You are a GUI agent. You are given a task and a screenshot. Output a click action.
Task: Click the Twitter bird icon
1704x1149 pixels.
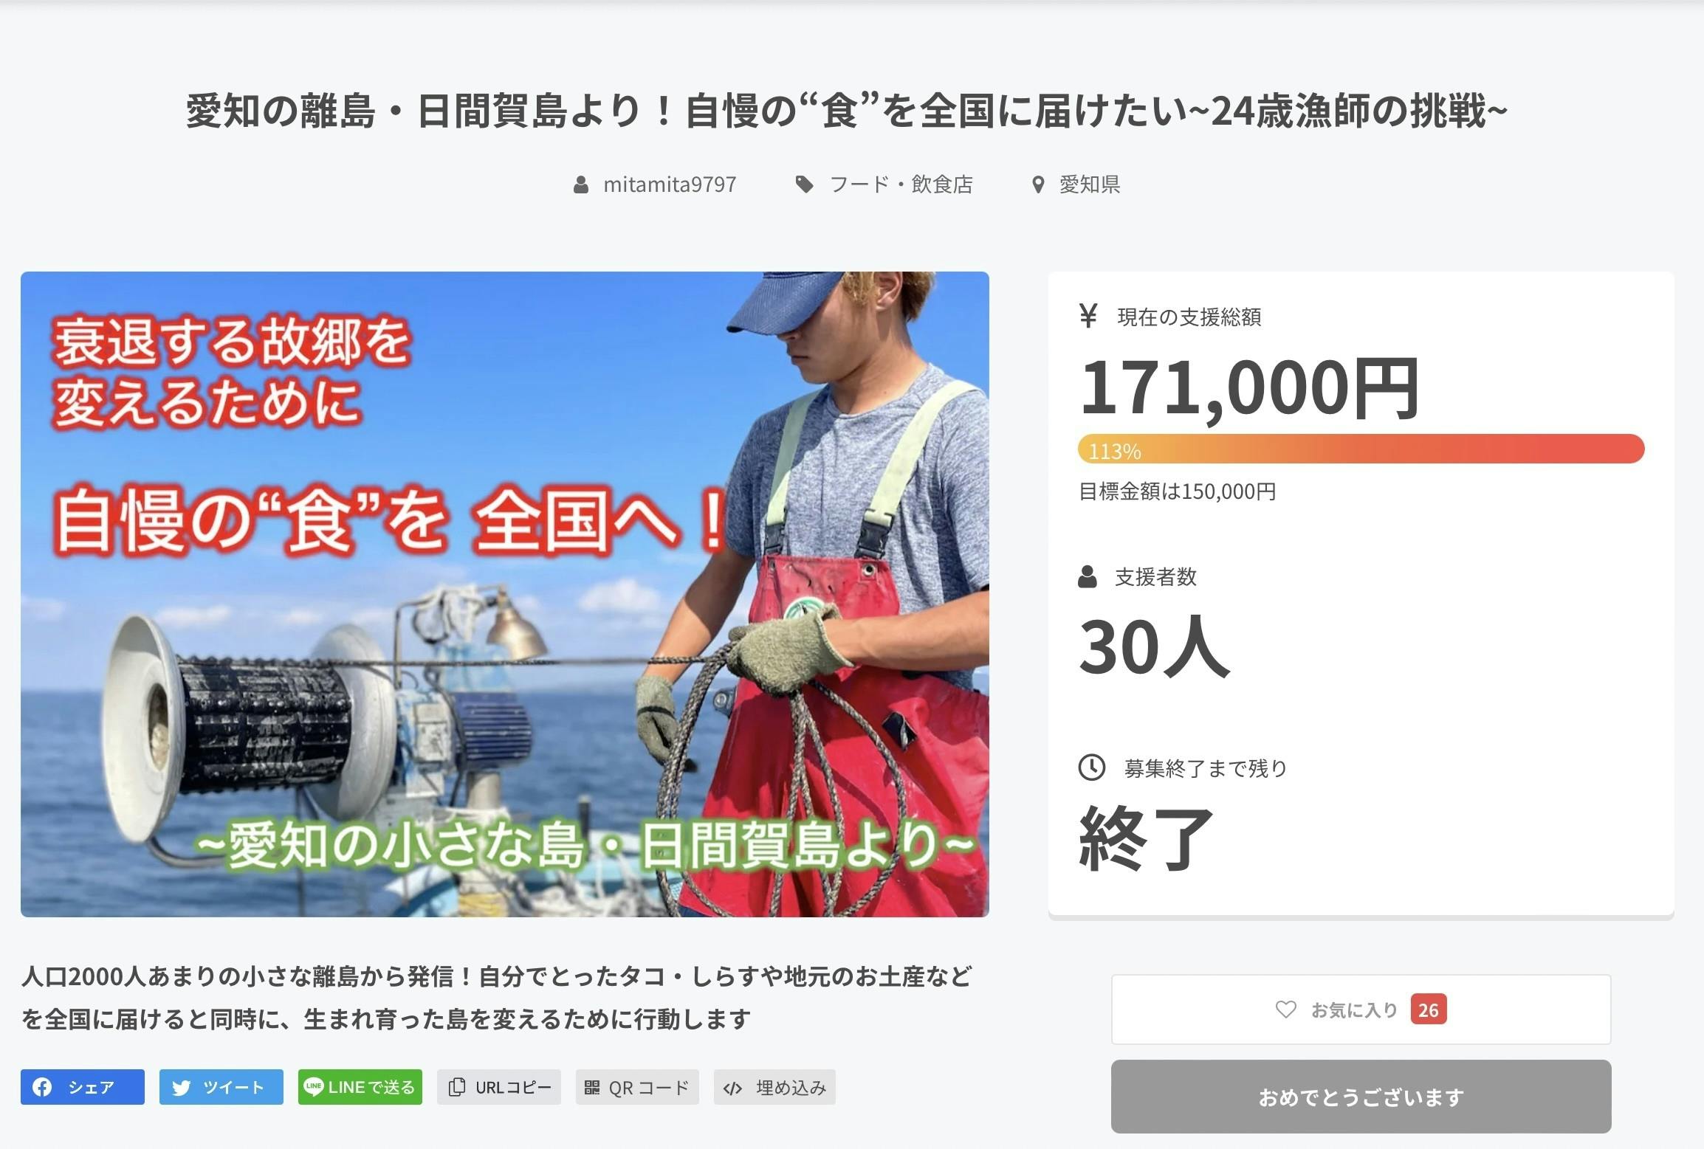pos(181,1088)
